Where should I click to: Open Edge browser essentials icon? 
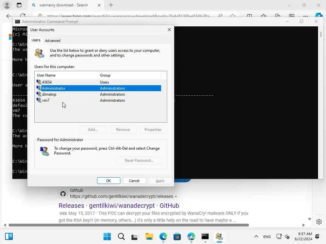click(x=292, y=16)
